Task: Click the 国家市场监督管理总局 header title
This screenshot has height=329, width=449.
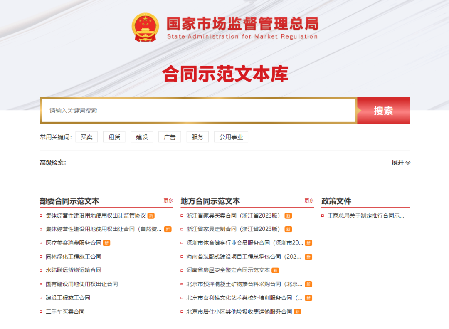Action: click(242, 24)
